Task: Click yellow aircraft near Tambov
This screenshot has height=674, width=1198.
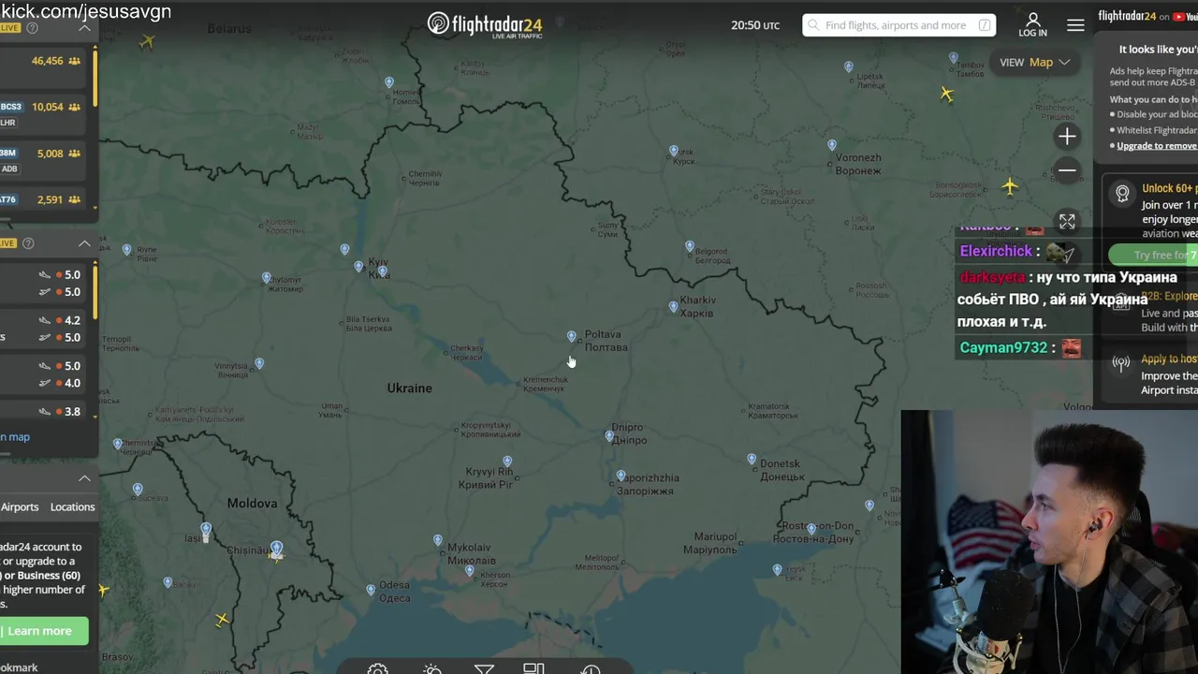Action: click(946, 94)
